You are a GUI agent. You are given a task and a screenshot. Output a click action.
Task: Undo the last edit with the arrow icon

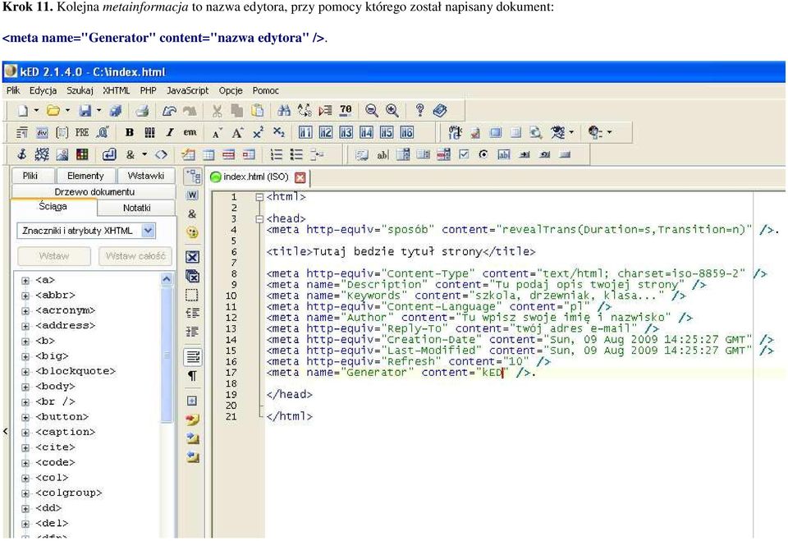coord(169,111)
